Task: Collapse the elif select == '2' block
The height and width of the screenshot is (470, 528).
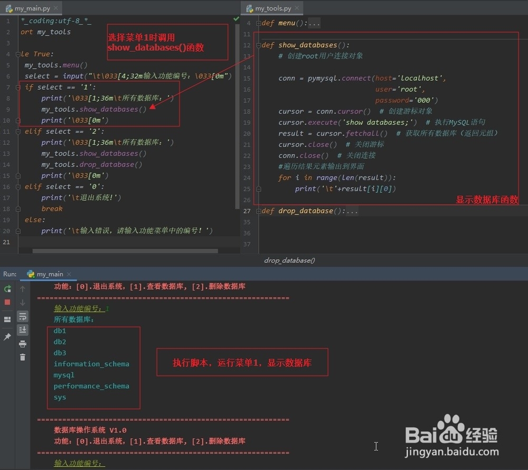Action: 18,131
